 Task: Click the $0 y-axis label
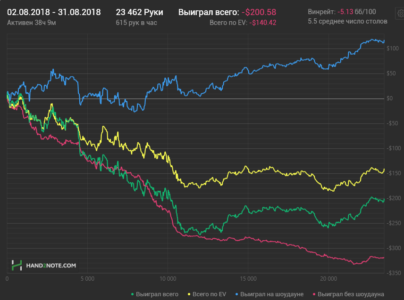pos(389,98)
